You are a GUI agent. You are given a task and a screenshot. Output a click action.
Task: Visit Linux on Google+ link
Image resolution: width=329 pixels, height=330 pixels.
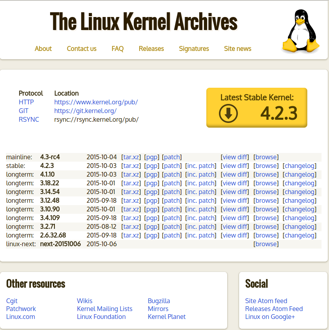[270, 317]
